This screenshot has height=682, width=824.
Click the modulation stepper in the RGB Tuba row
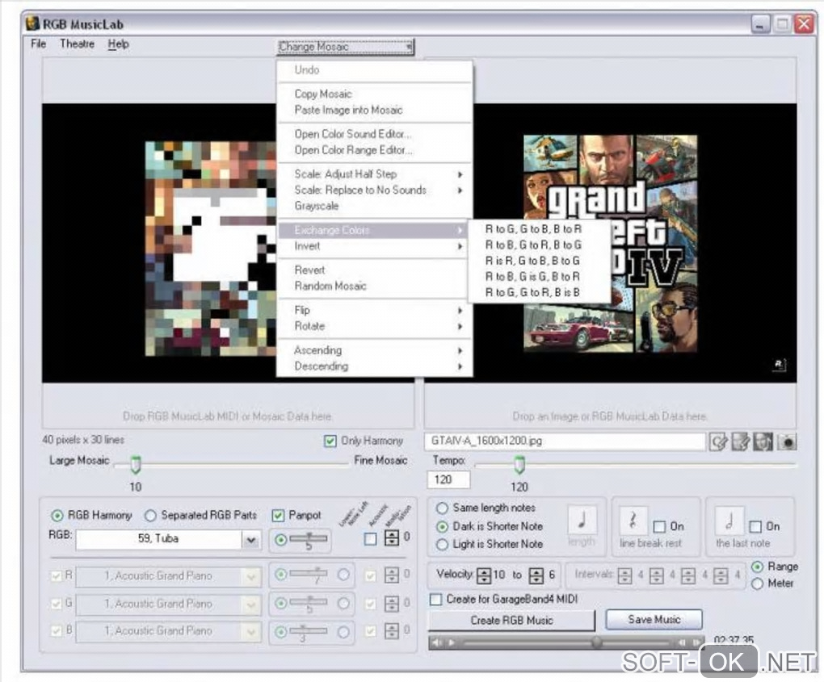coord(392,538)
